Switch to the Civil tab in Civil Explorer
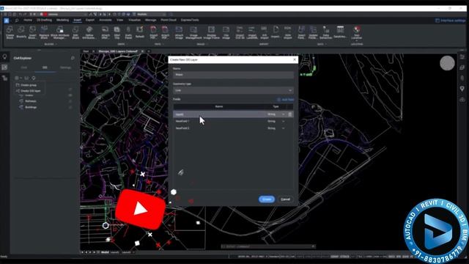The height and width of the screenshot is (264, 469). pos(24,67)
